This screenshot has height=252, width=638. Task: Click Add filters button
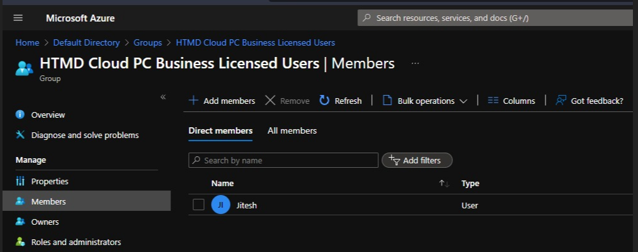point(417,160)
